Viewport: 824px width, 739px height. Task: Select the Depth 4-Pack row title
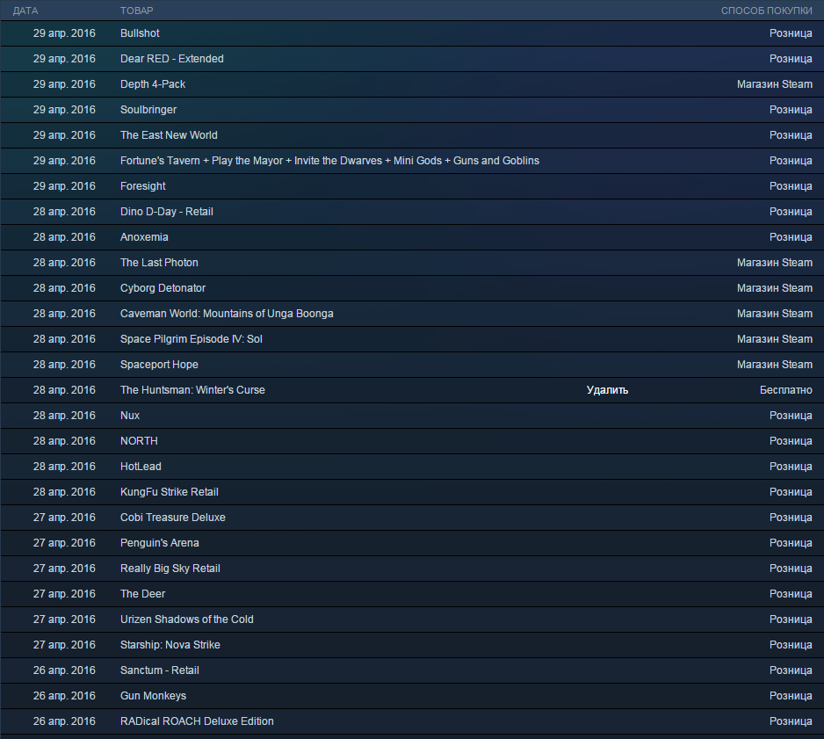(153, 84)
